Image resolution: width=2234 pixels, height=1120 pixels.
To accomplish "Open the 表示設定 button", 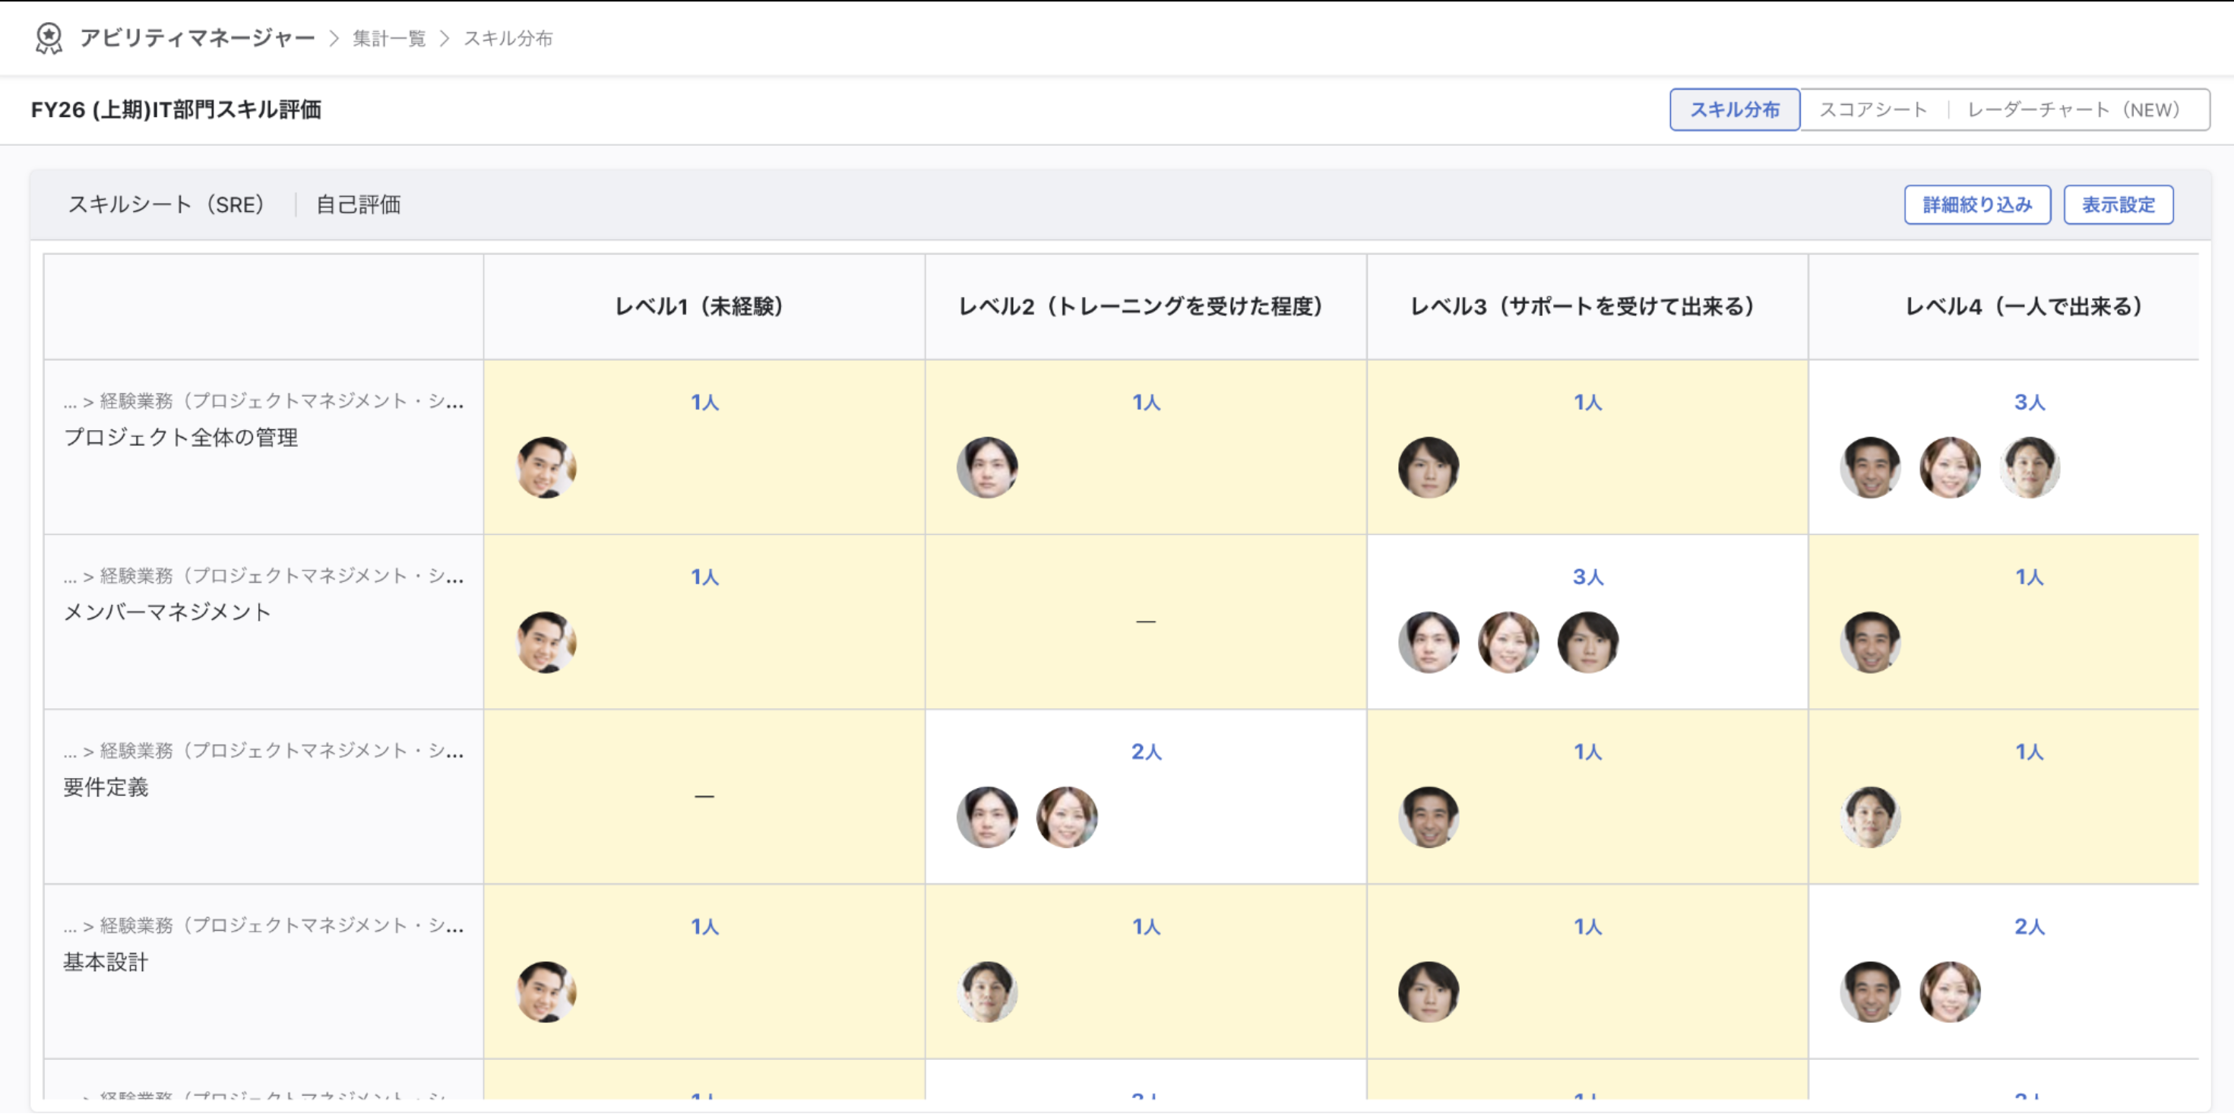I will point(2118,204).
